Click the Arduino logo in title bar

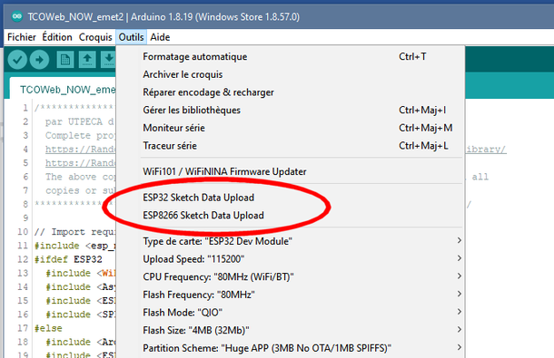click(17, 16)
